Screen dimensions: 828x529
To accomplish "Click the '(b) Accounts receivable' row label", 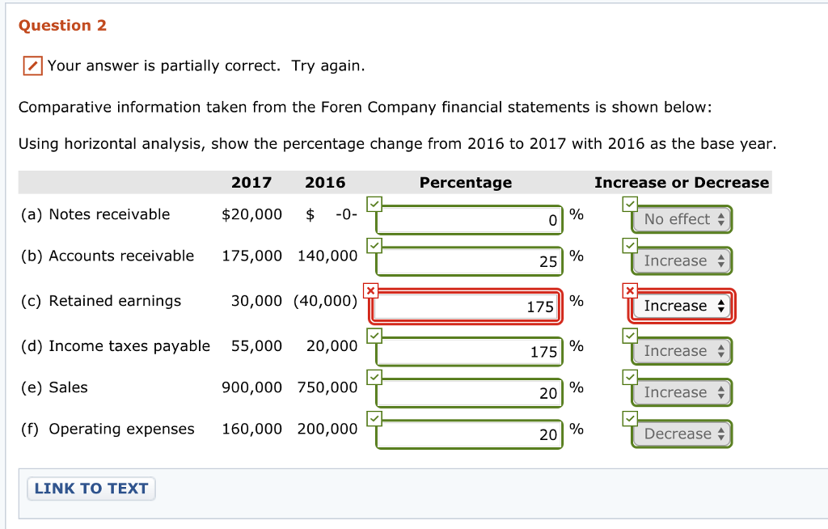I will point(108,256).
